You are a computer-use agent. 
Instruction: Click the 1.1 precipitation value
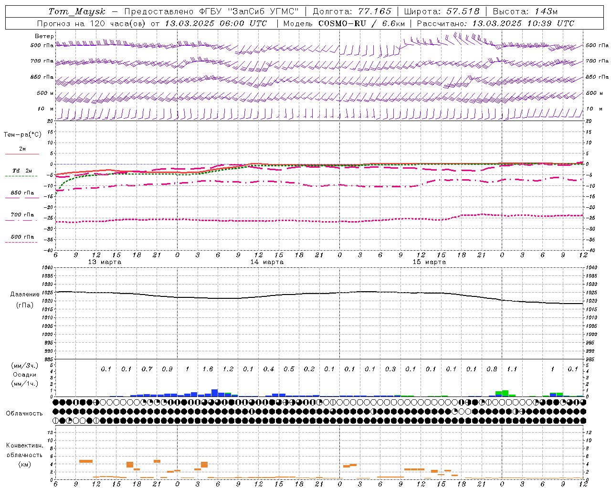pos(512,369)
